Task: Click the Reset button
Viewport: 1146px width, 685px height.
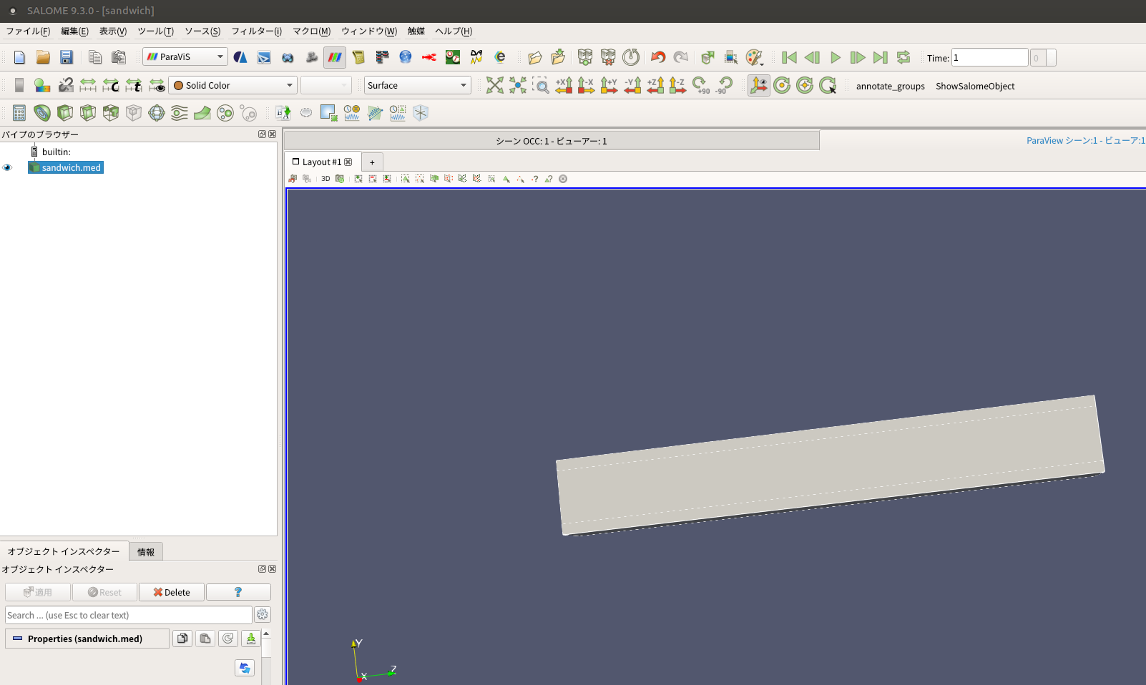Action: click(x=104, y=592)
